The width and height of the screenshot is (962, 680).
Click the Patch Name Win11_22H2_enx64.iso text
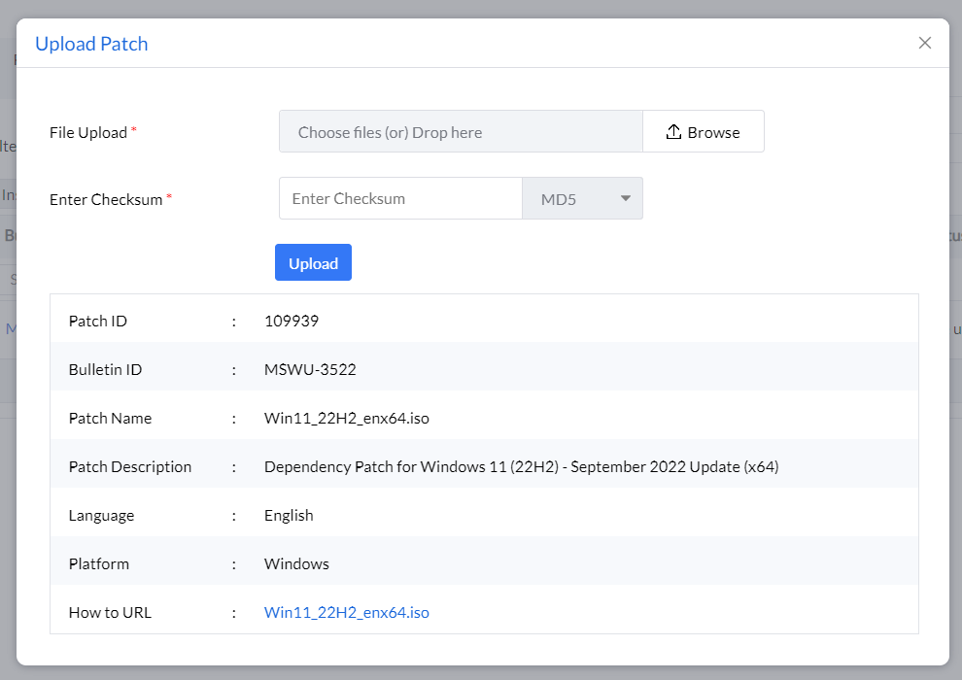click(346, 418)
